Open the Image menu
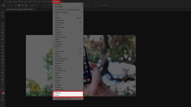 click(15, 2)
